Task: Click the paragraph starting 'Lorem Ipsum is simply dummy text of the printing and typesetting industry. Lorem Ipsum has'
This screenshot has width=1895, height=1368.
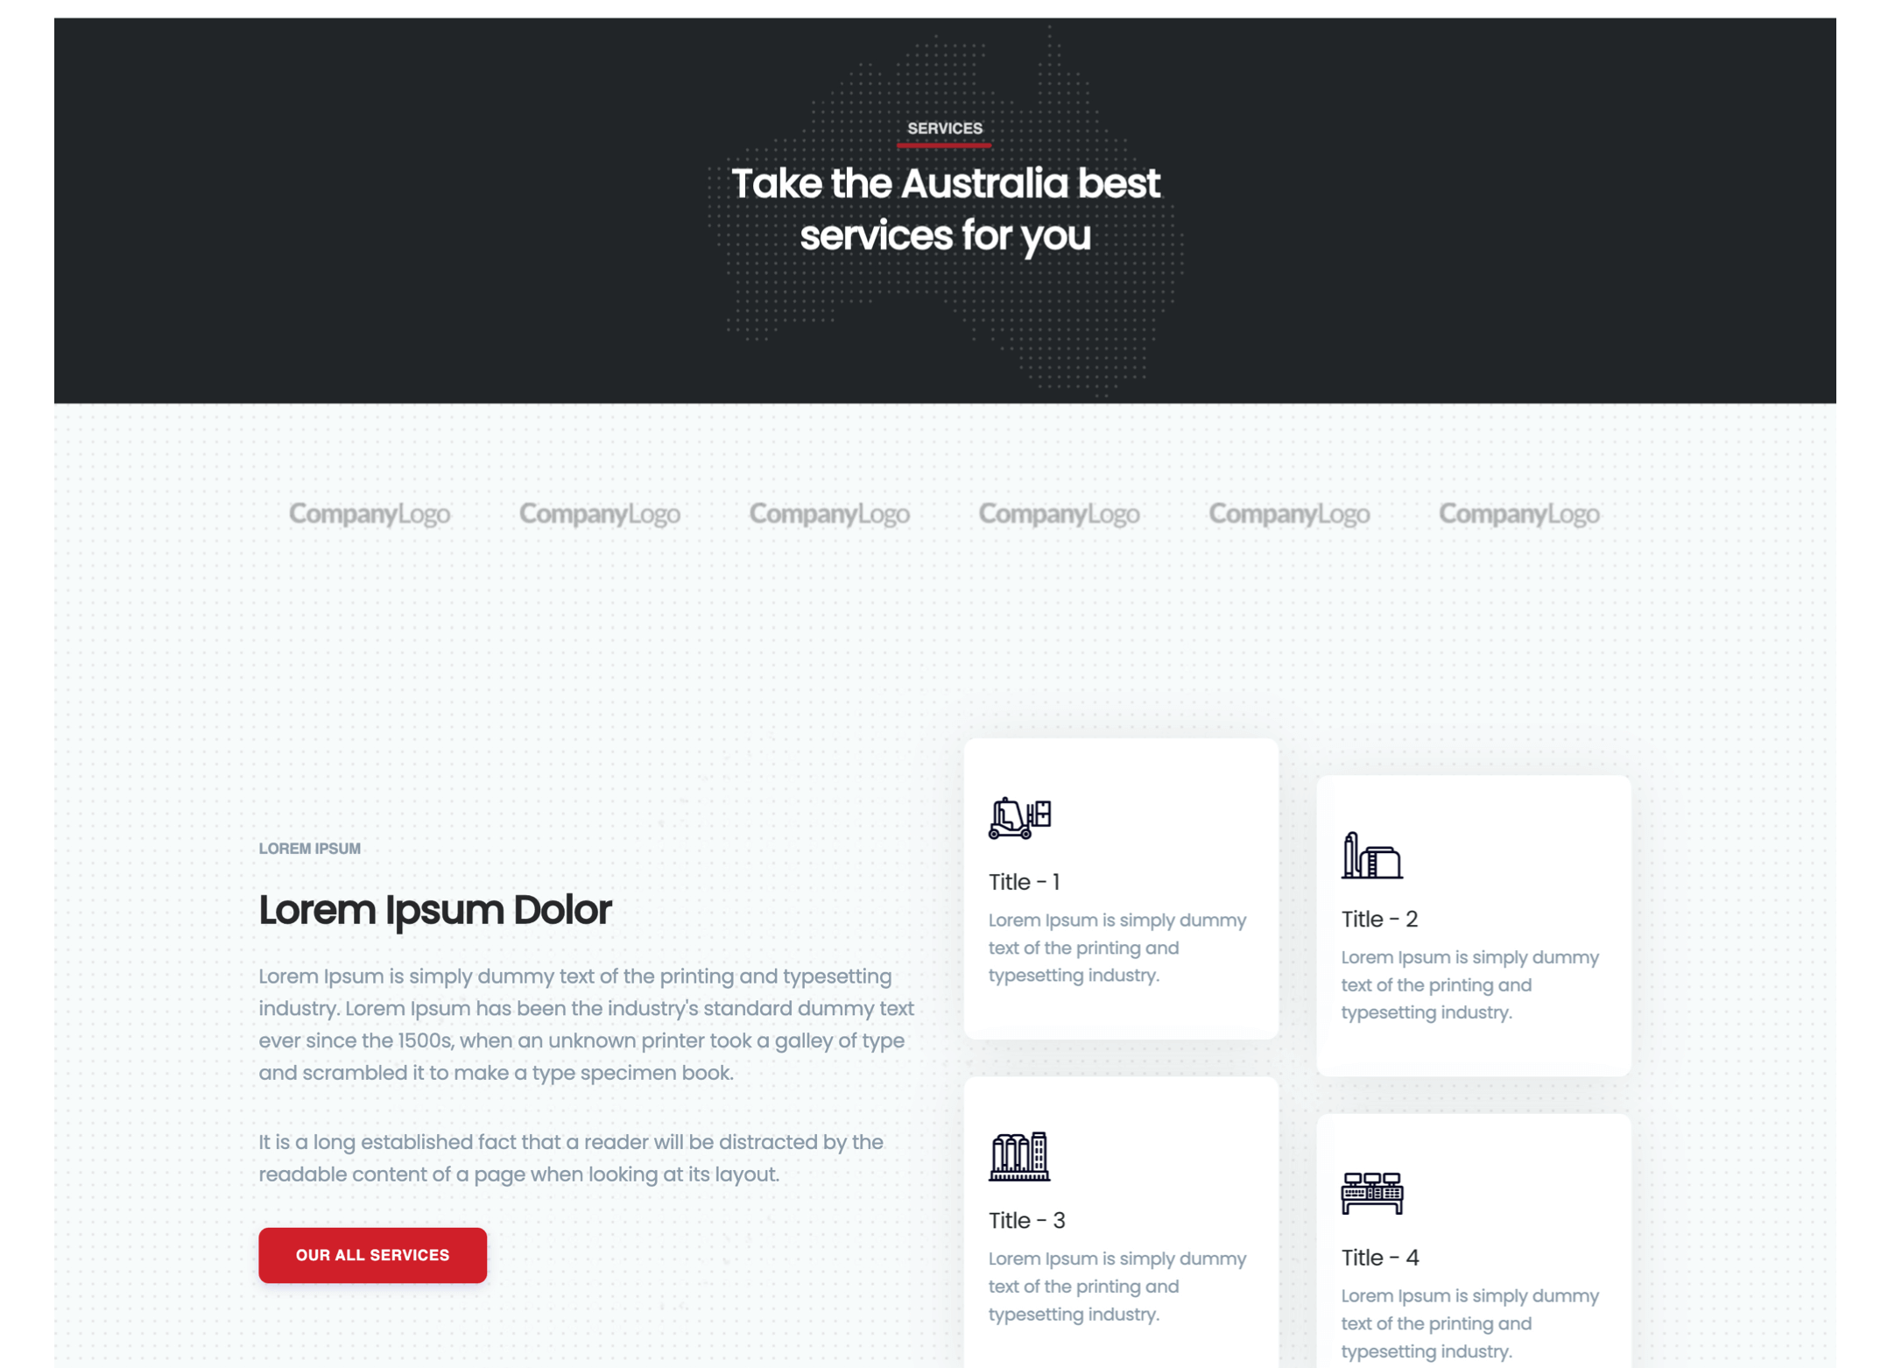Action: 586,1024
